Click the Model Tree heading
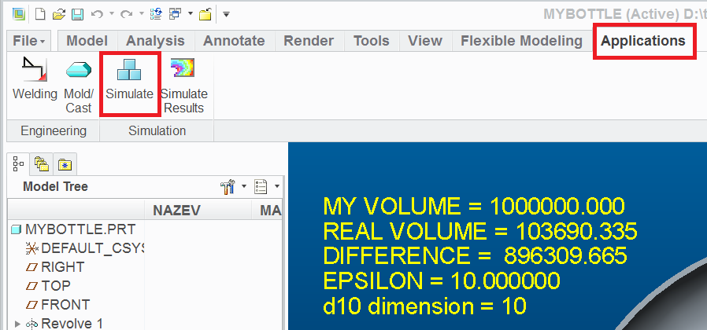This screenshot has width=707, height=330. click(55, 186)
